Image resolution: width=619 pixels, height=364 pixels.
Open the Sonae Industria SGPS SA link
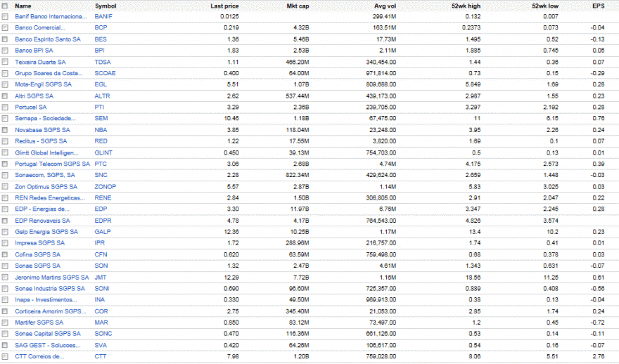pos(50,289)
